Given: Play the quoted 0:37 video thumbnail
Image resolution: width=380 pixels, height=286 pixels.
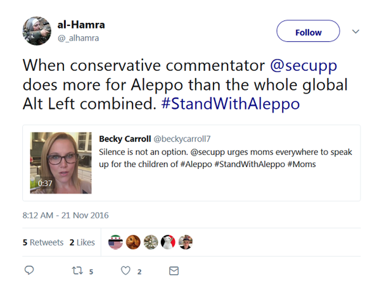Looking at the screenshot, I should click(x=61, y=163).
